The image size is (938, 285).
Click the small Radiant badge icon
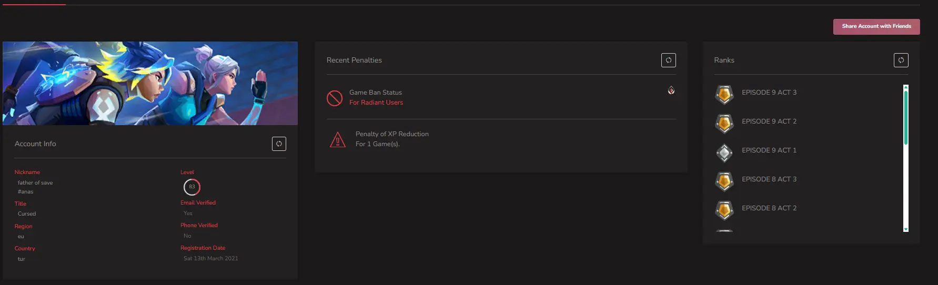671,90
